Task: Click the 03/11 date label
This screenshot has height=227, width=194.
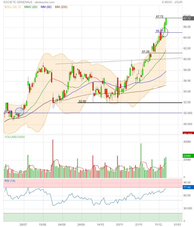Action: coord(120,224)
